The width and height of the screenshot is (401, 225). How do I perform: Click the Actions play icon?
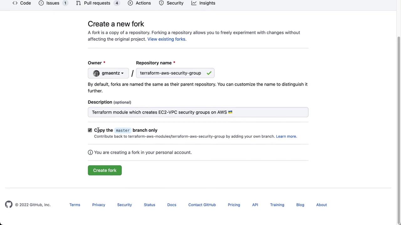(x=130, y=3)
